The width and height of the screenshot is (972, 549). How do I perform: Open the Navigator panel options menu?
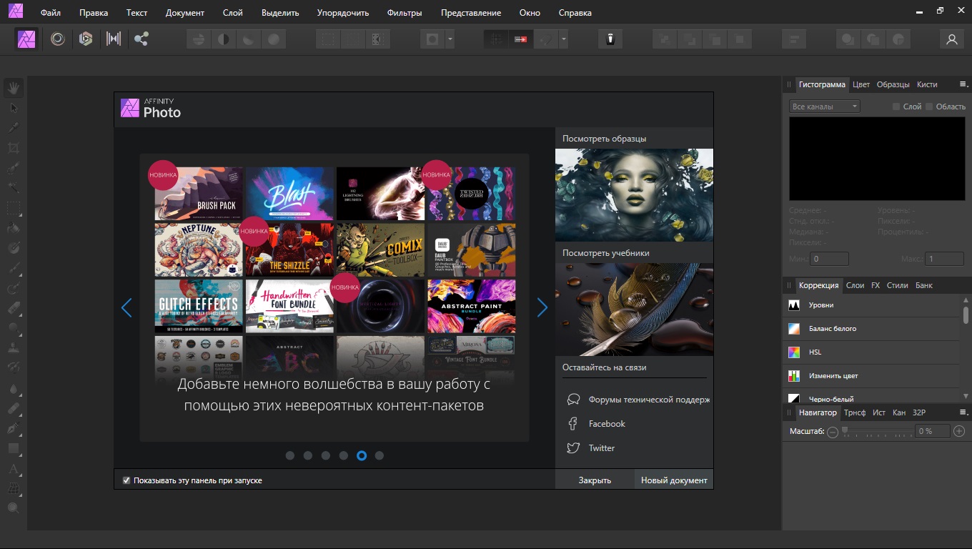(963, 412)
